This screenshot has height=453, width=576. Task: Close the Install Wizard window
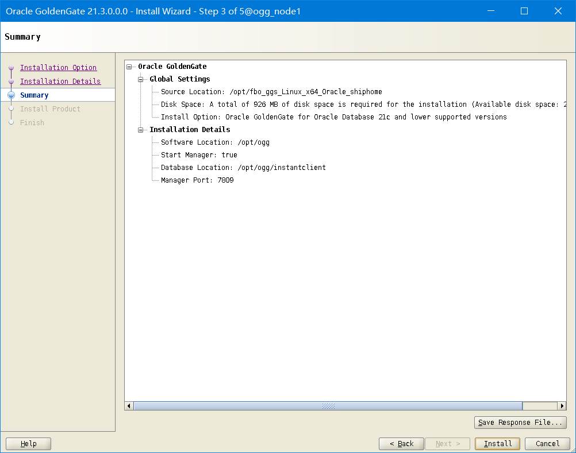558,11
